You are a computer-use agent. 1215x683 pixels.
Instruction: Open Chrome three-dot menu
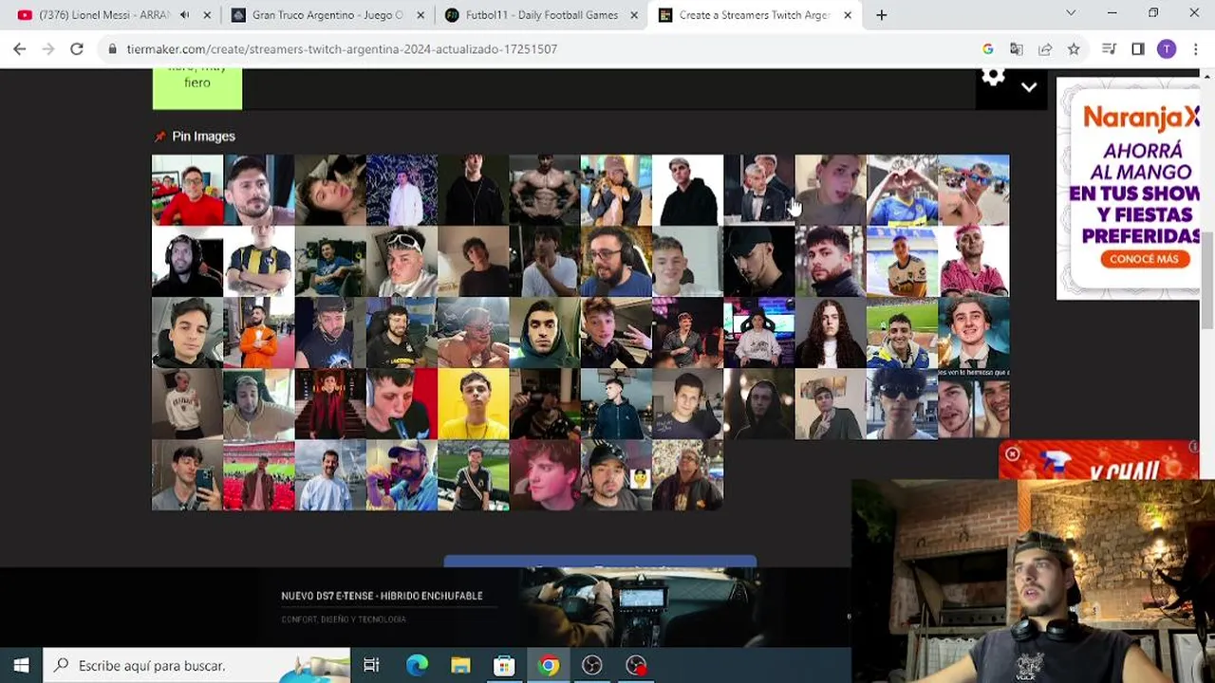(1195, 49)
